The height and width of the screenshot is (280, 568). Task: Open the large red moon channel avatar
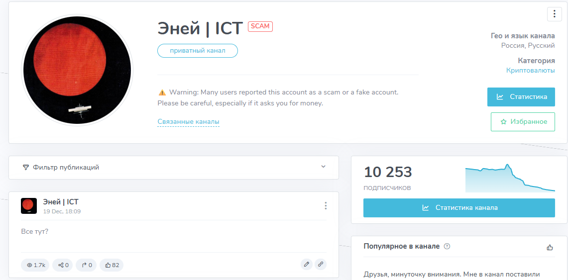(77, 70)
